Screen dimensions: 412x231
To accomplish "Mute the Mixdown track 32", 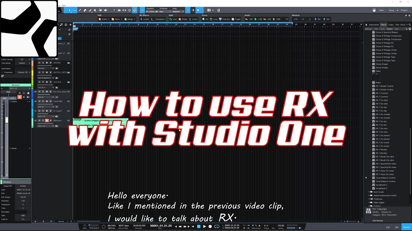I will pos(39,121).
